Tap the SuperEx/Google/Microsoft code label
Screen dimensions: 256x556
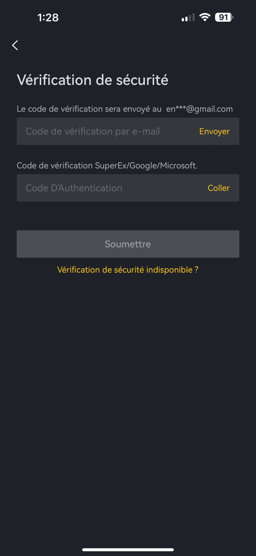pos(107,165)
